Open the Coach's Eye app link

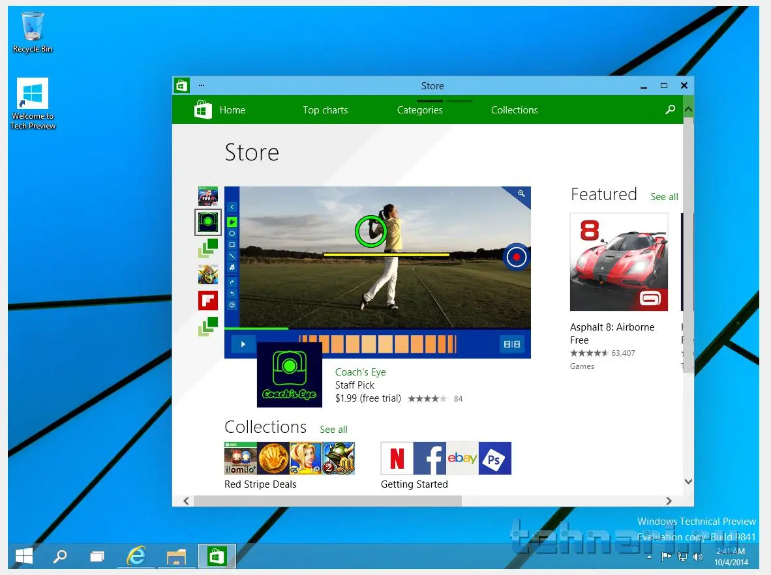[x=360, y=372]
